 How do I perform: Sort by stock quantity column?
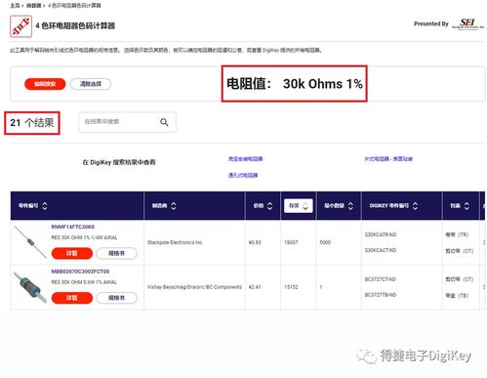(x=299, y=206)
